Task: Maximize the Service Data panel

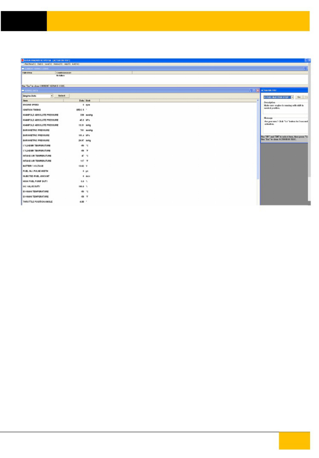Action: 254,91
